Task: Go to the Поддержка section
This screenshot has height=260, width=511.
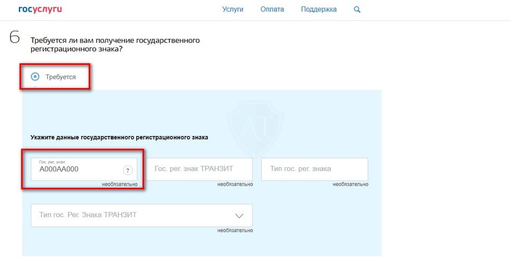Action: pos(318,9)
